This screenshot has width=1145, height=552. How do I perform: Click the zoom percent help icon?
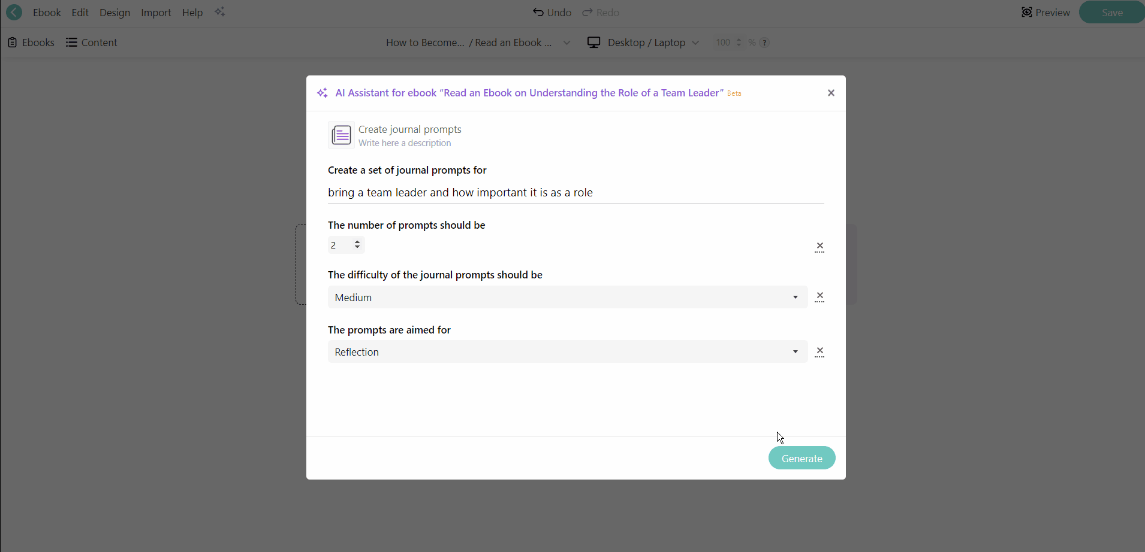(764, 43)
